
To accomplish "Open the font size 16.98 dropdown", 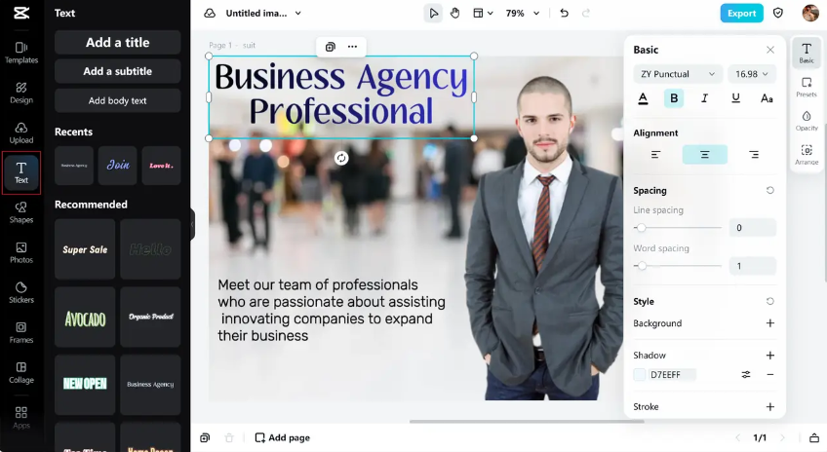I will coord(752,74).
